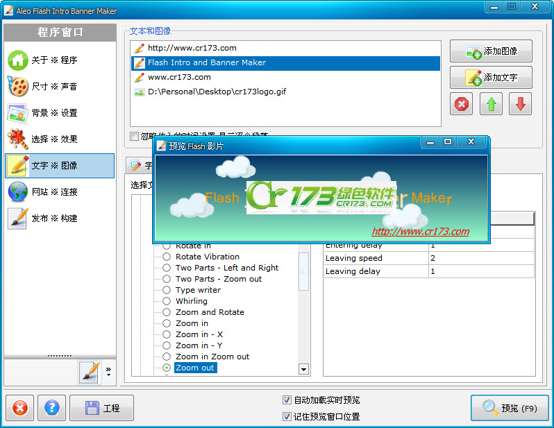Edit Leaving delay value 1

point(481,271)
